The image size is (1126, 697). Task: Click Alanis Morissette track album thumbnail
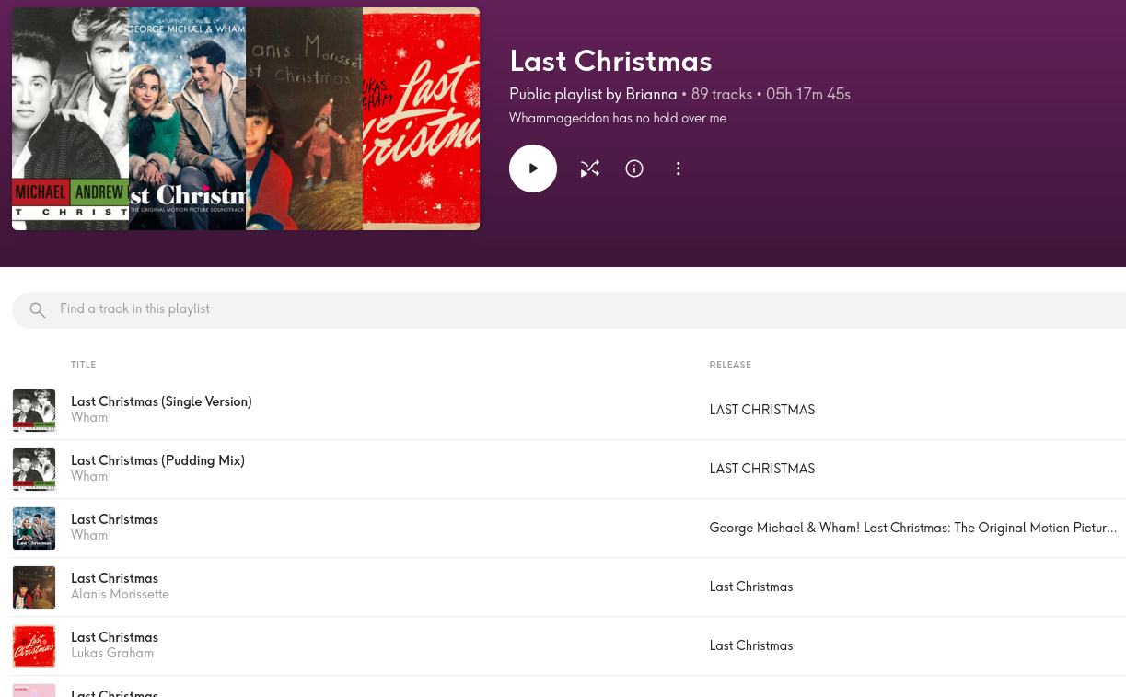34,587
